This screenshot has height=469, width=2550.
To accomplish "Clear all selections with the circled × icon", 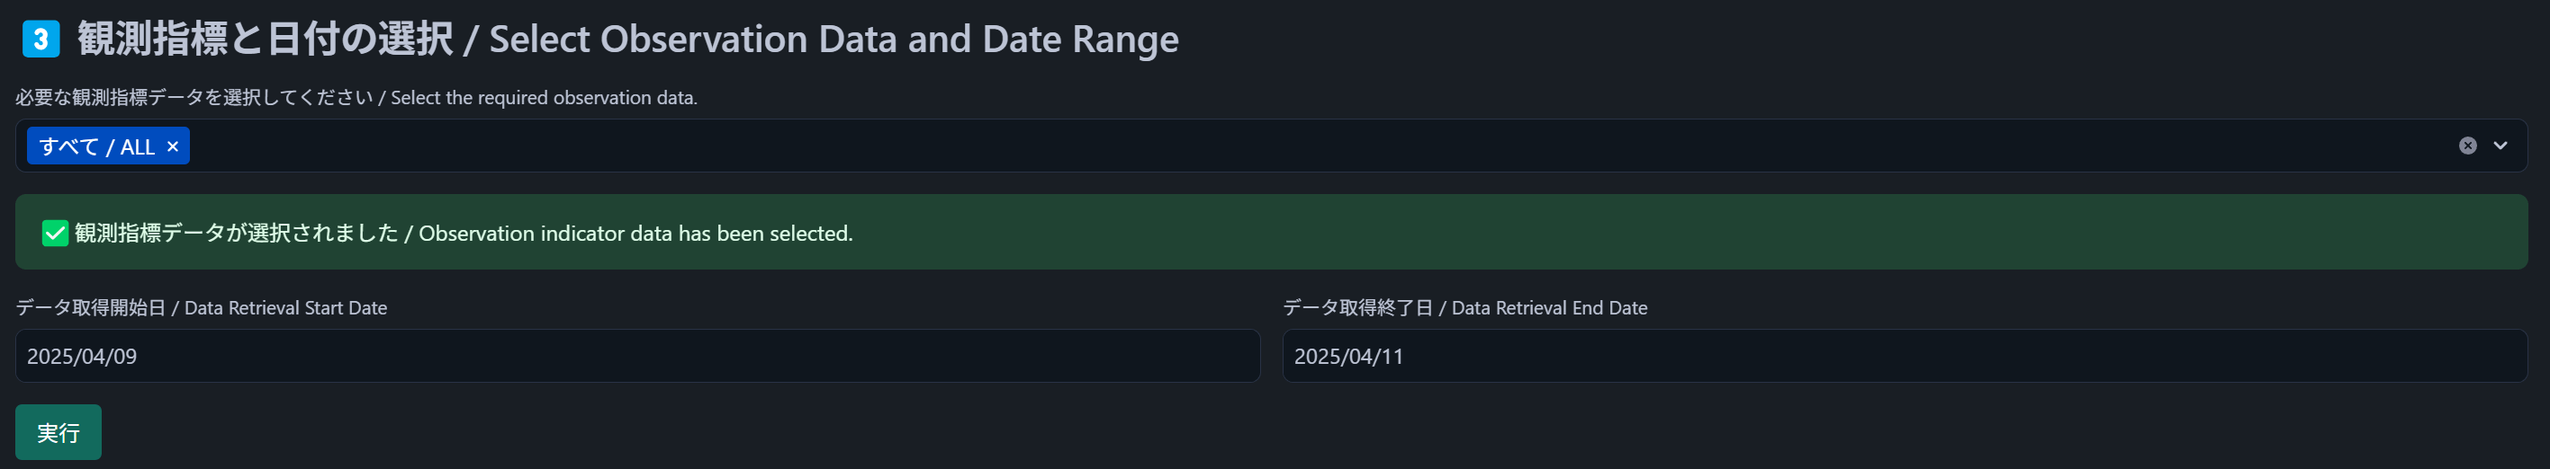I will (2467, 146).
